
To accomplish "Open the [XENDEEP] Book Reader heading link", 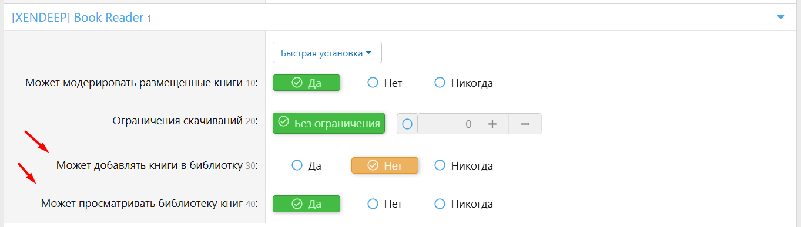I will 78,18.
